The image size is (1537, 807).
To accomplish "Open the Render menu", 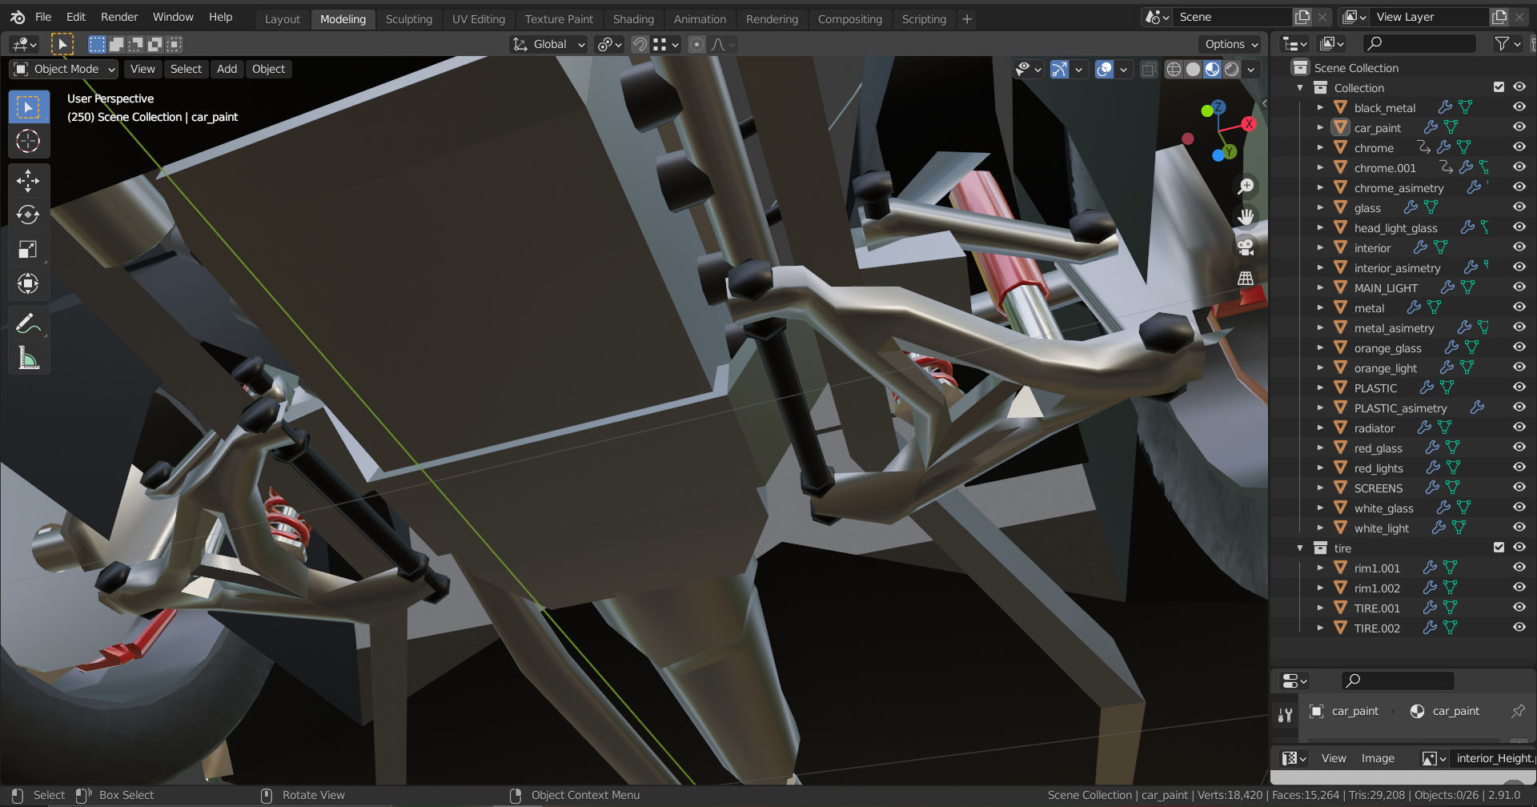I will coord(119,17).
